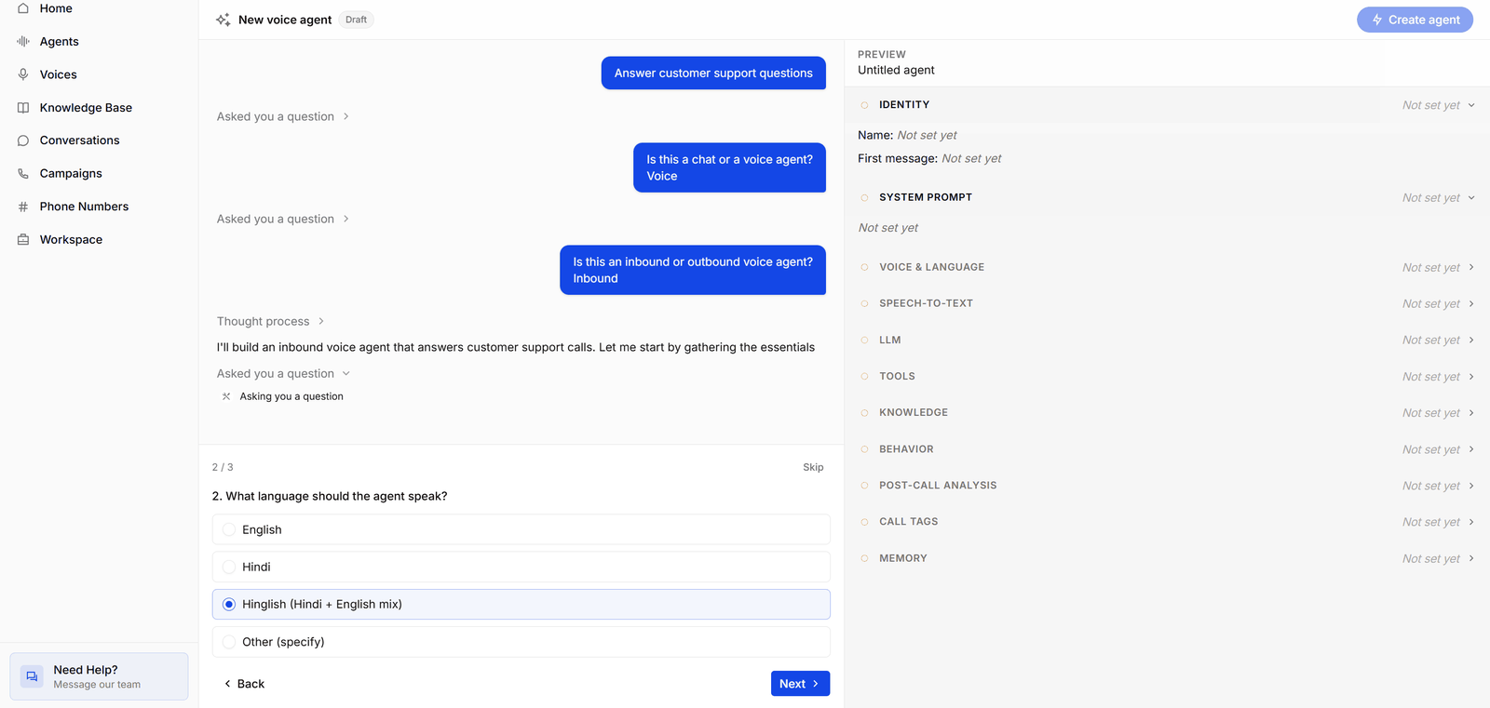Viewport: 1490px width, 708px height.
Task: Click the Speech-to-Text status circle icon
Action: (x=864, y=303)
